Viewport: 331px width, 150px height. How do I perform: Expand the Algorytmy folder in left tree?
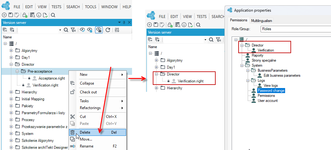pos(11,51)
